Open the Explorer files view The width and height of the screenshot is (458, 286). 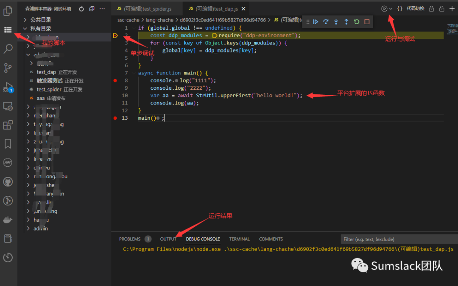8,11
